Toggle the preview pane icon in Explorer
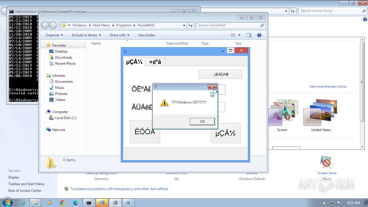This screenshot has width=368, height=207. coord(249,35)
